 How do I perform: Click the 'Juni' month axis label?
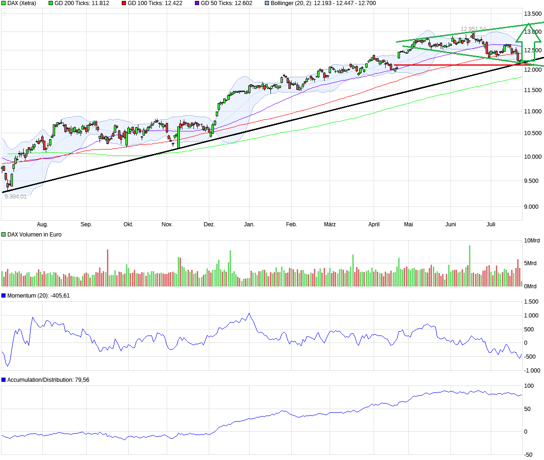[x=450, y=224]
